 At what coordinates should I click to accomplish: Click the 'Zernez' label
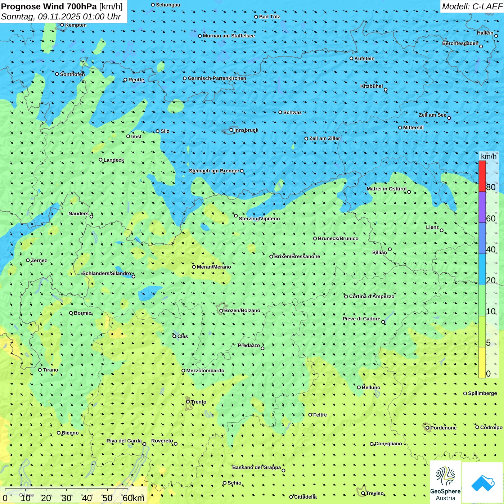point(39,260)
